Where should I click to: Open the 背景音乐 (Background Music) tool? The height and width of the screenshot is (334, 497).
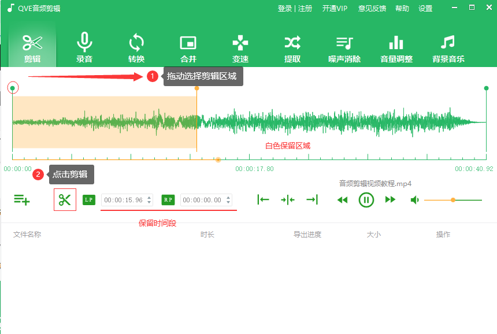(447, 46)
